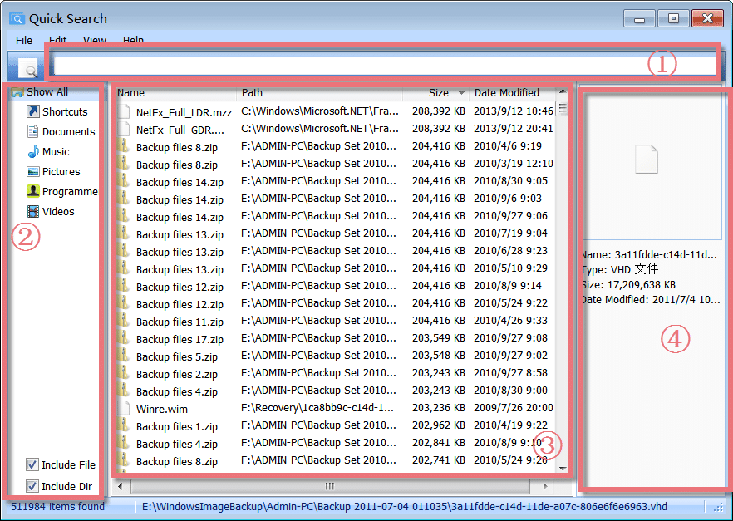The height and width of the screenshot is (521, 733).
Task: Open the Edit menu
Action: click(57, 40)
